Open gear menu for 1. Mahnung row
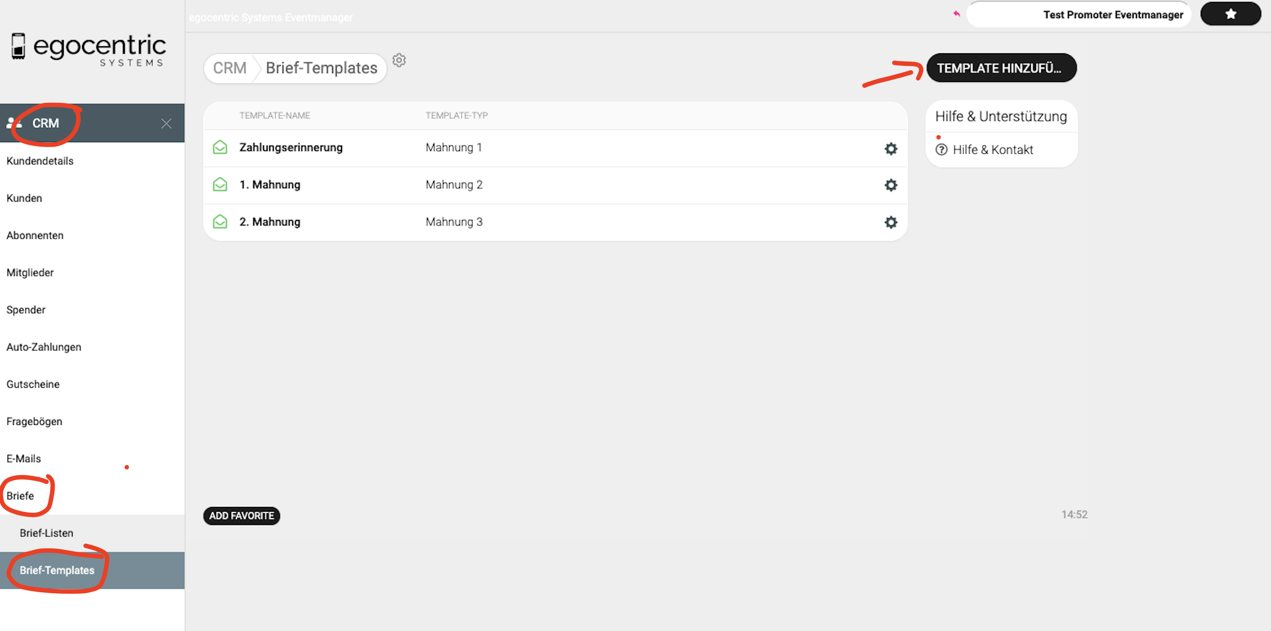This screenshot has height=631, width=1271. [x=890, y=185]
